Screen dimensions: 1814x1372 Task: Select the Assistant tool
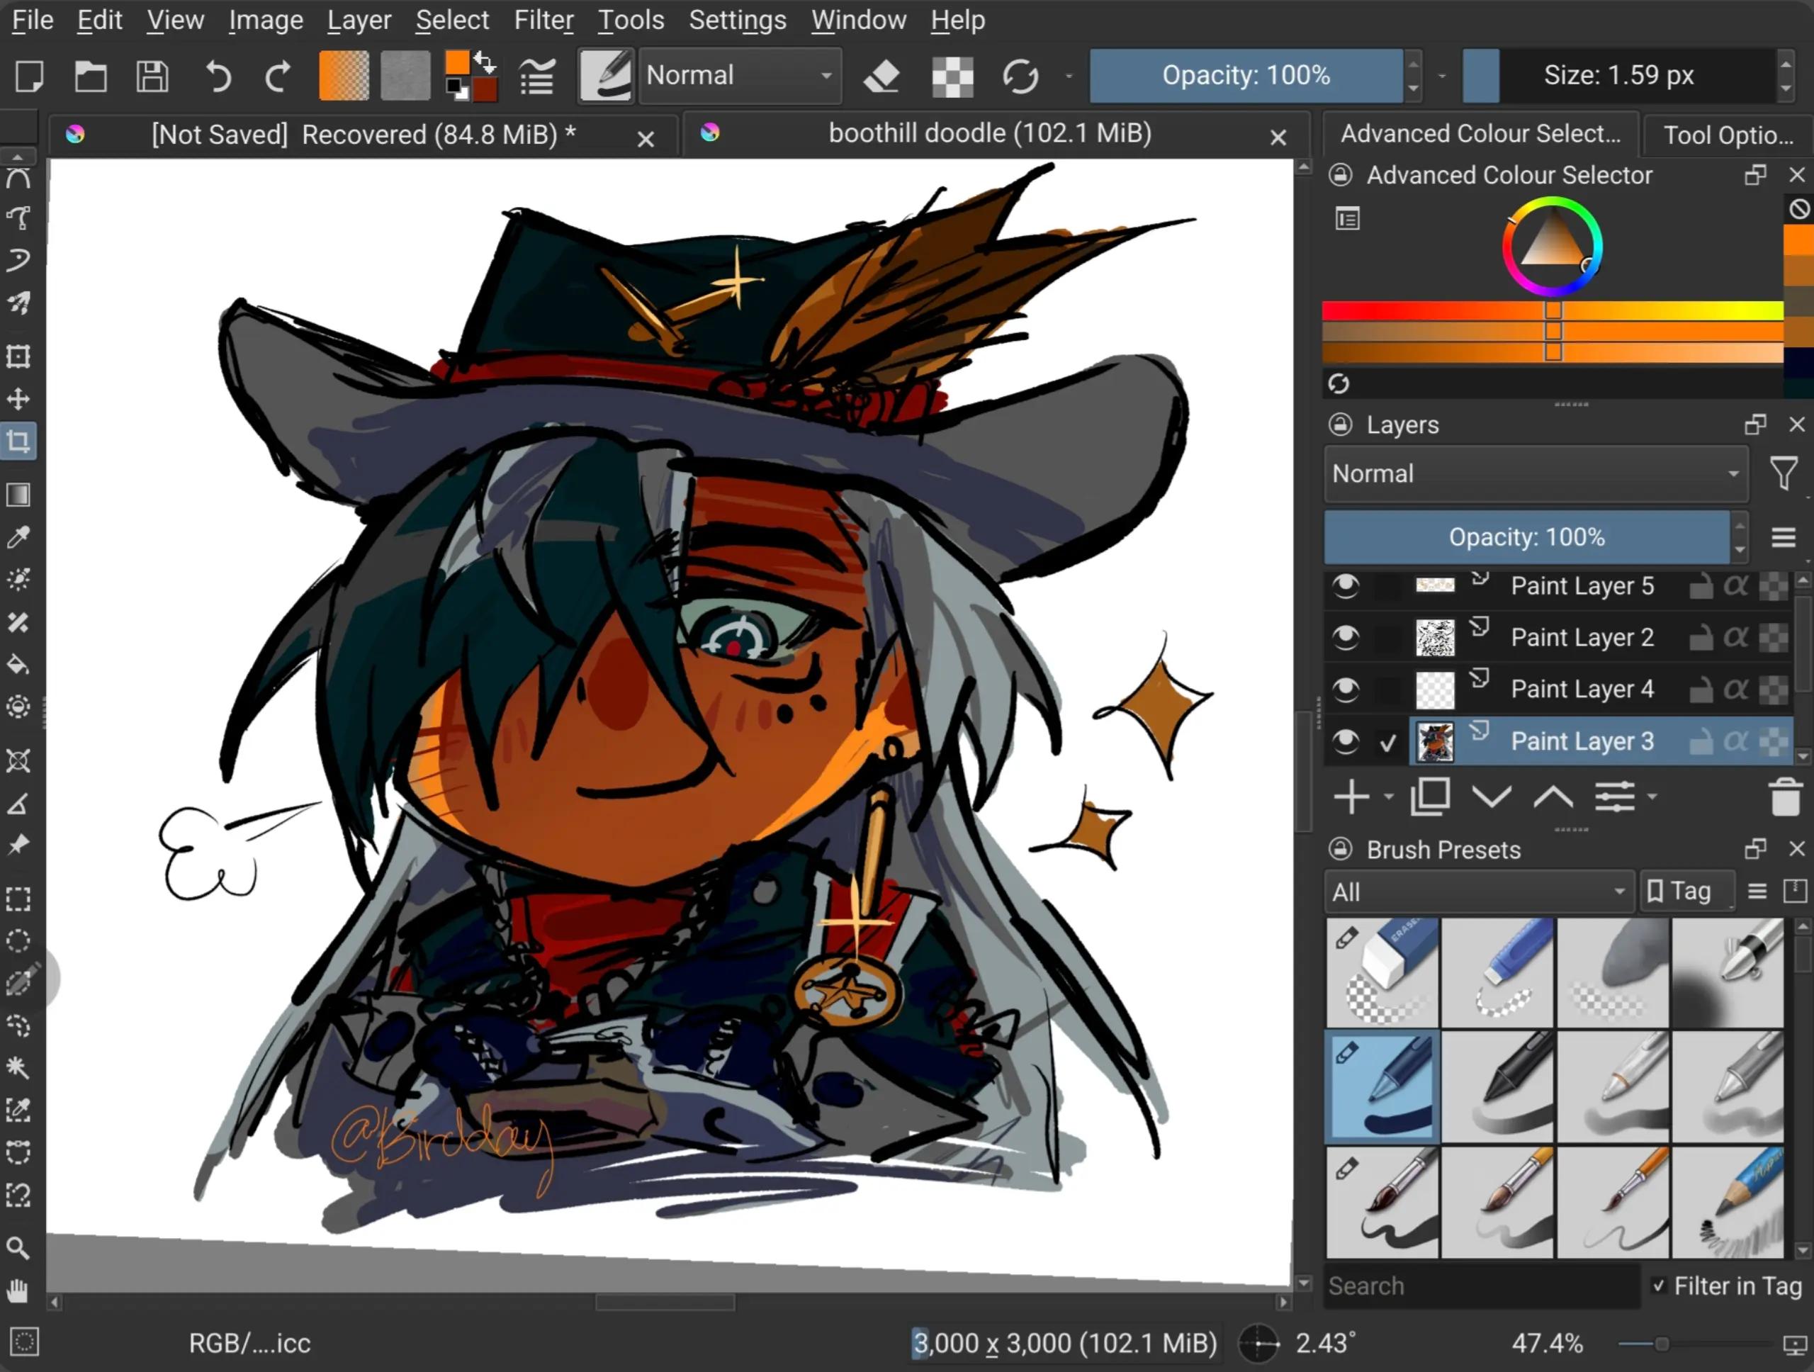[x=19, y=761]
